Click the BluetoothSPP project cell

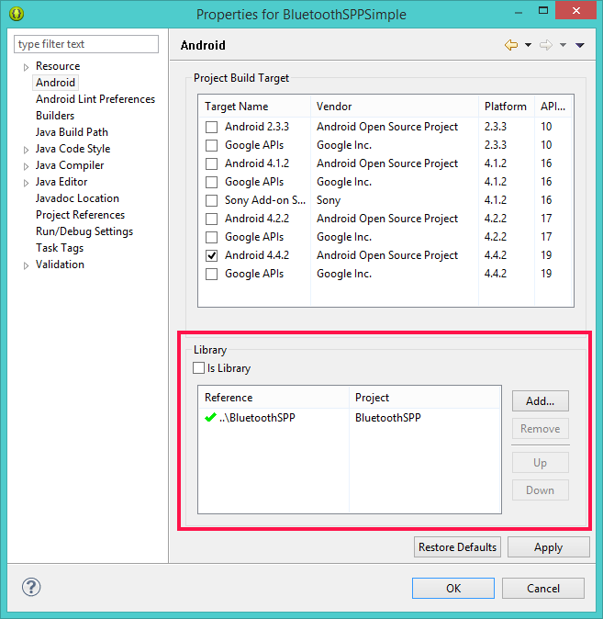click(388, 418)
